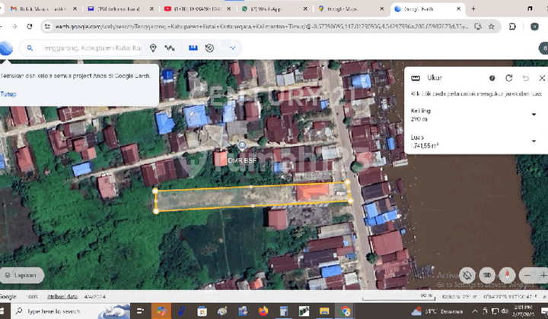Click the search magnifier in Earth
Viewport: 548px width, 319px height.
pos(30,48)
